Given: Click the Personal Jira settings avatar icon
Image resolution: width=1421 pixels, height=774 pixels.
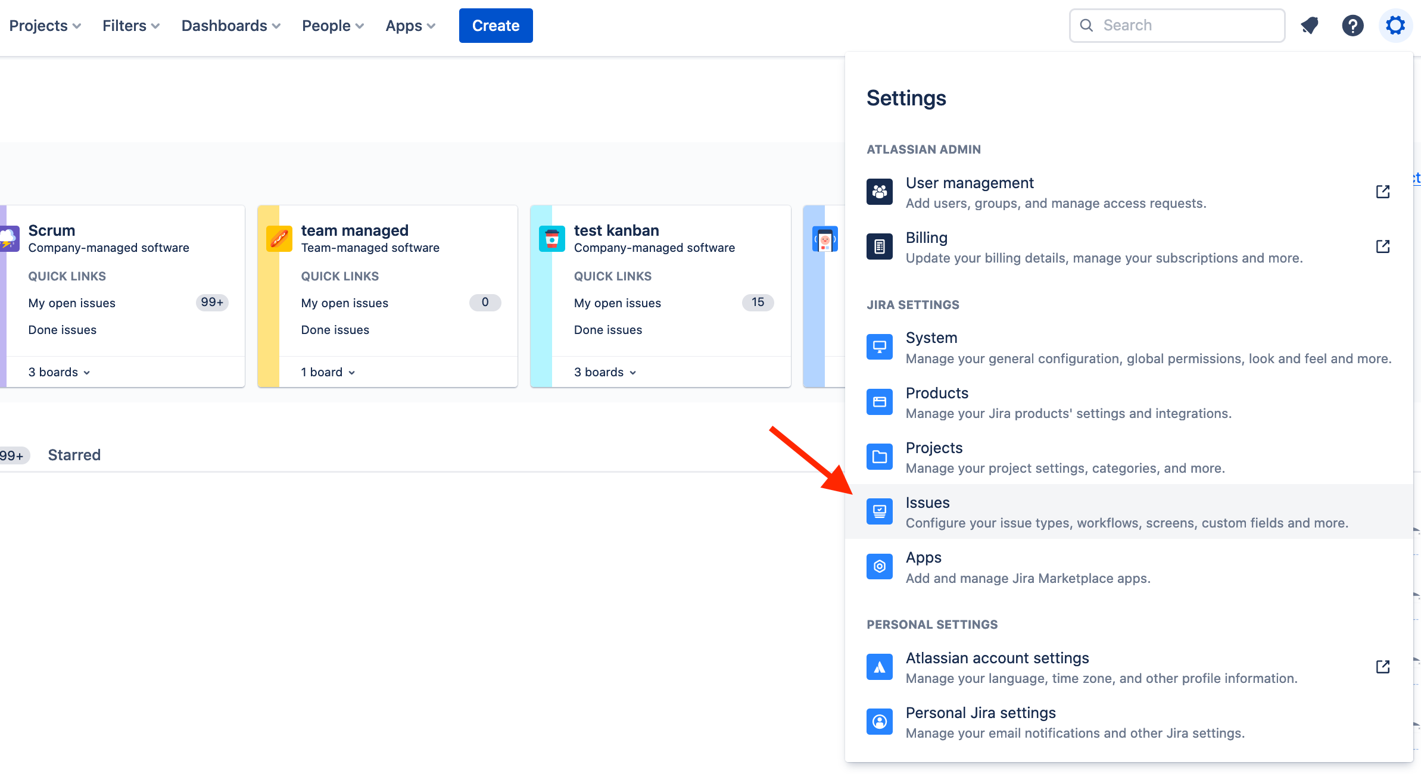Looking at the screenshot, I should tap(880, 722).
